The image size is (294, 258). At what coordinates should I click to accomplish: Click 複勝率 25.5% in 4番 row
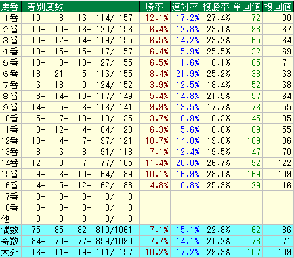(x=219, y=51)
